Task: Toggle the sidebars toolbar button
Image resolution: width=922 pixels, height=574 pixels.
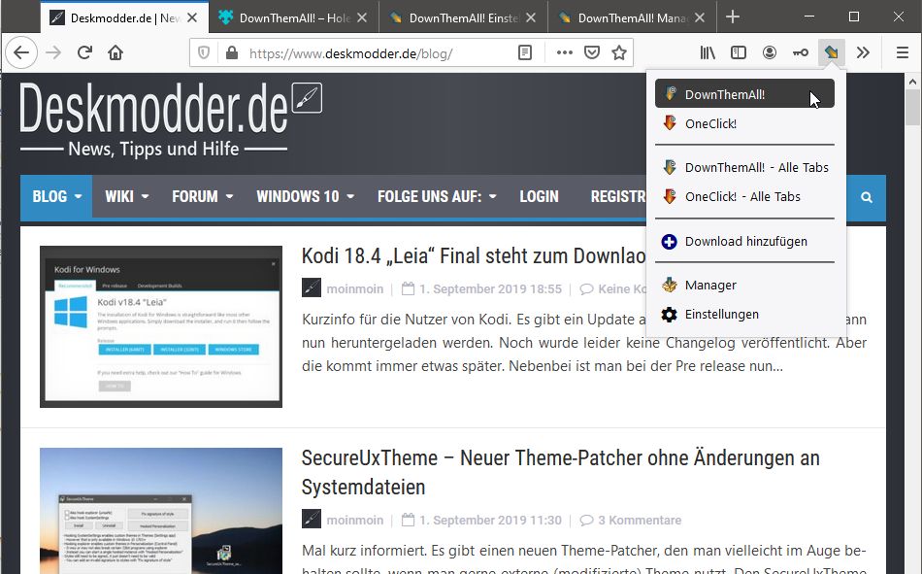Action: pos(739,53)
